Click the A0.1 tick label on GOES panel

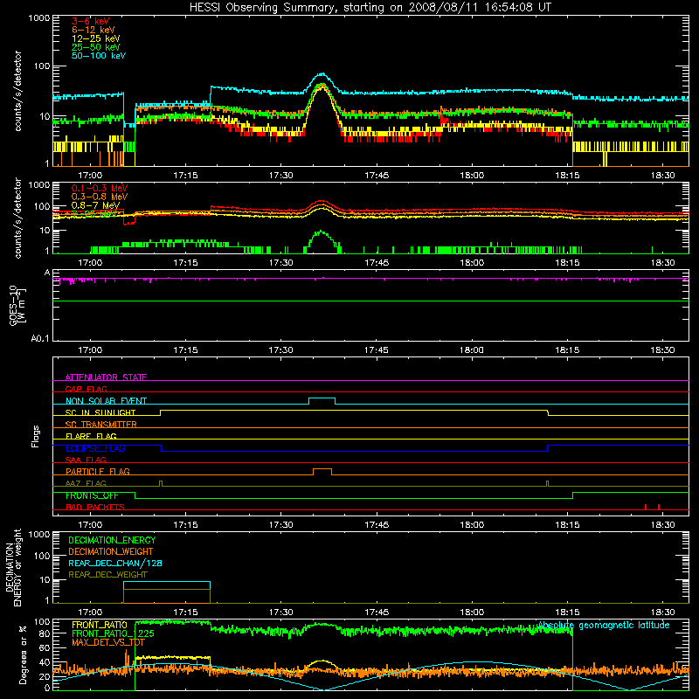40,338
